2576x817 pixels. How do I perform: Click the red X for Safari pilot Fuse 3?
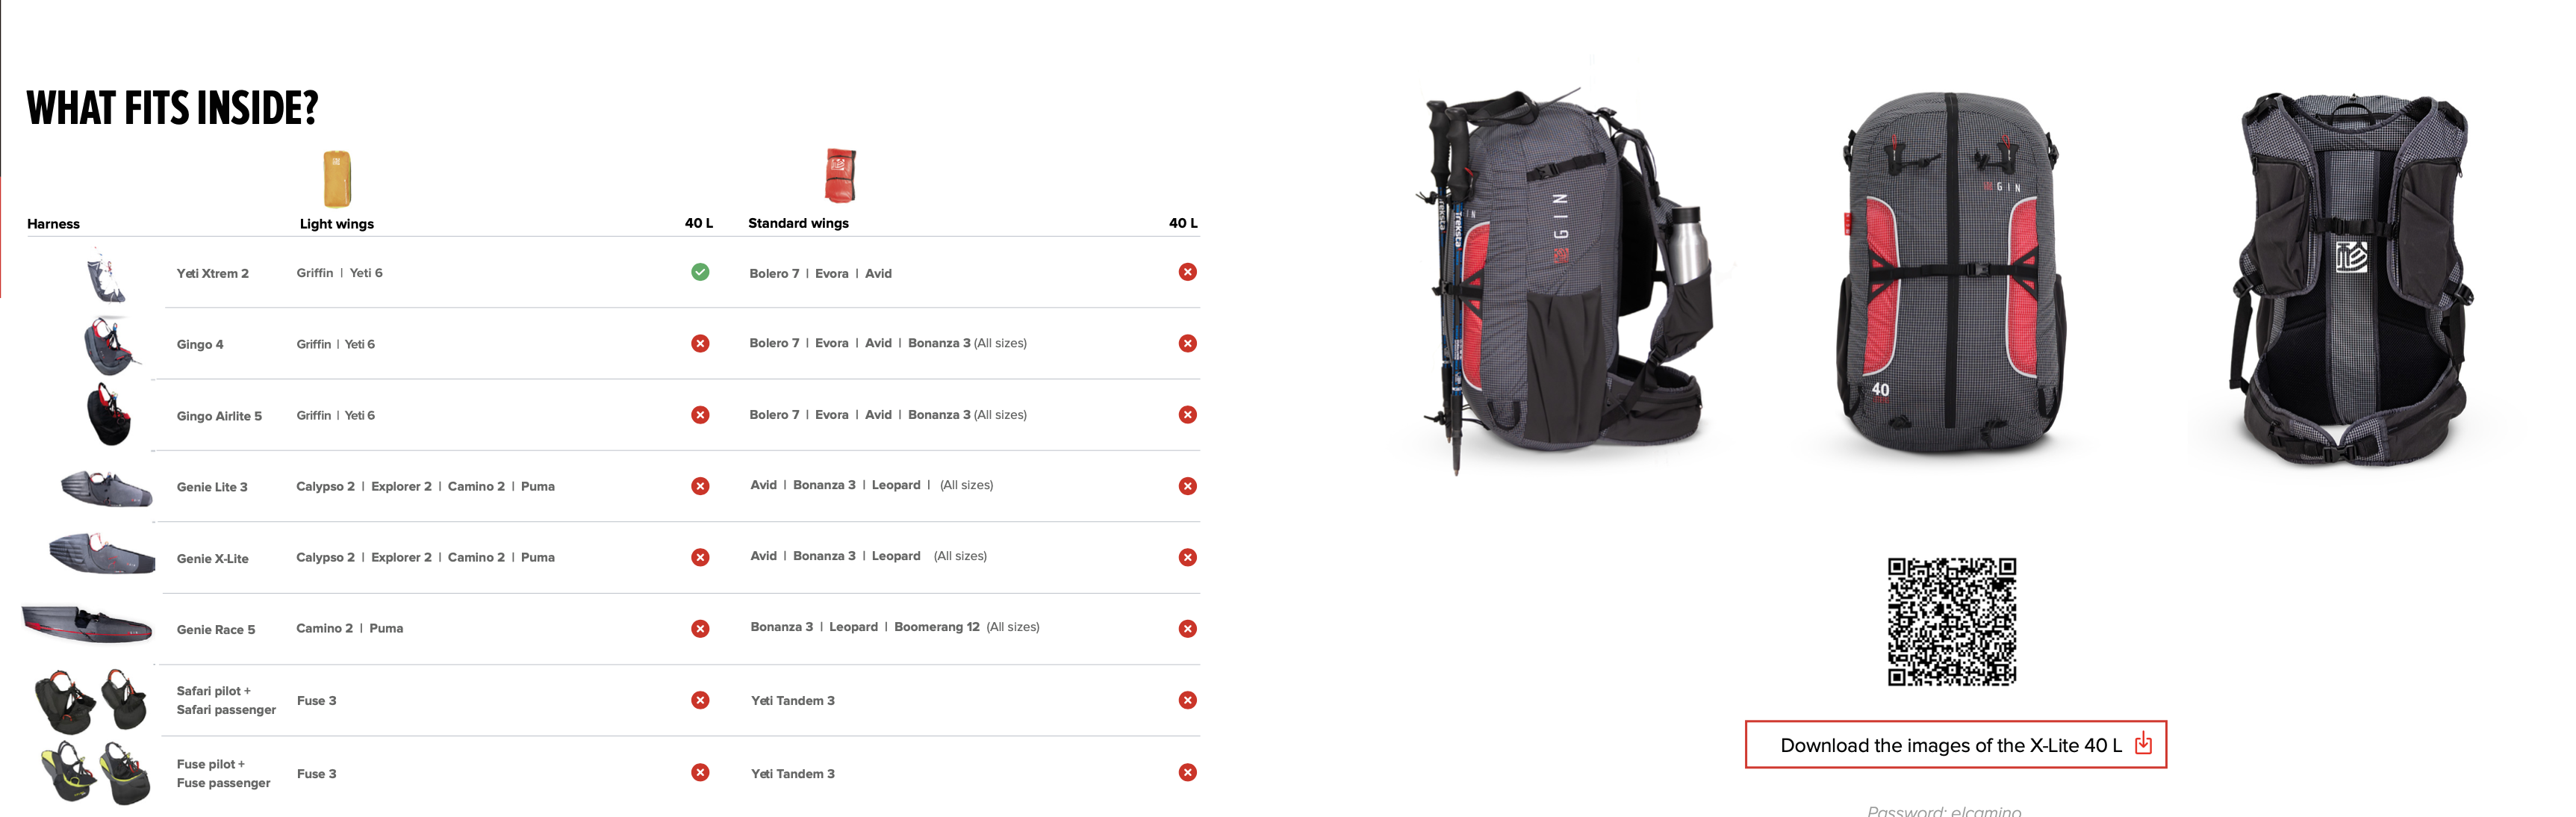[x=700, y=700]
